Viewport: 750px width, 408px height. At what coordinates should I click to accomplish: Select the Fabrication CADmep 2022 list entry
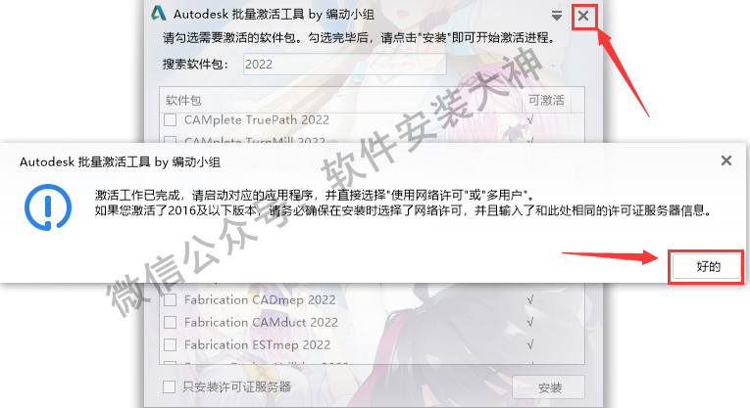tap(260, 299)
